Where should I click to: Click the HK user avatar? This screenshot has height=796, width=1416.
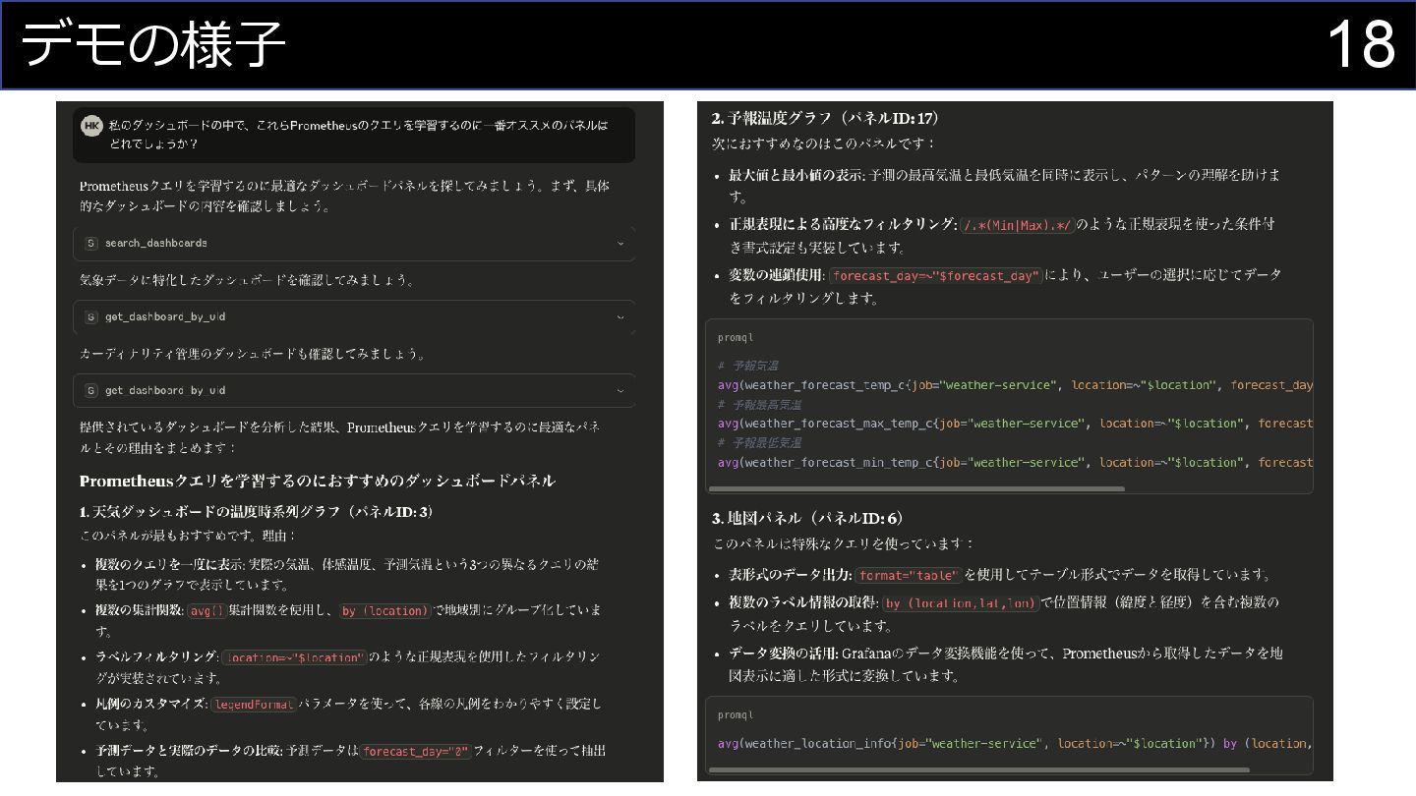91,126
